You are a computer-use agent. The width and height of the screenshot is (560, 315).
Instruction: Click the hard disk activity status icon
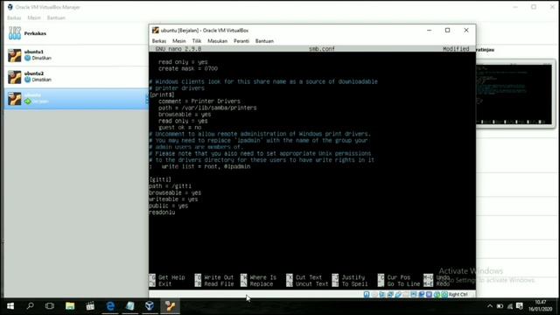coord(367,294)
